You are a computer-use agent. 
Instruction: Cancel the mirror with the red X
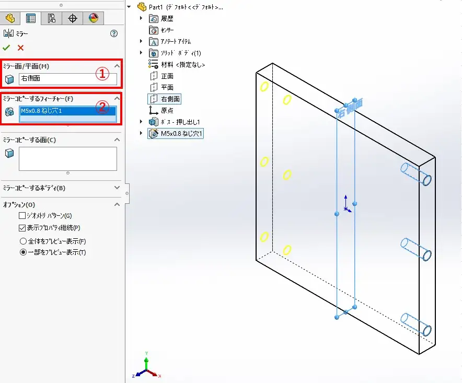click(21, 48)
